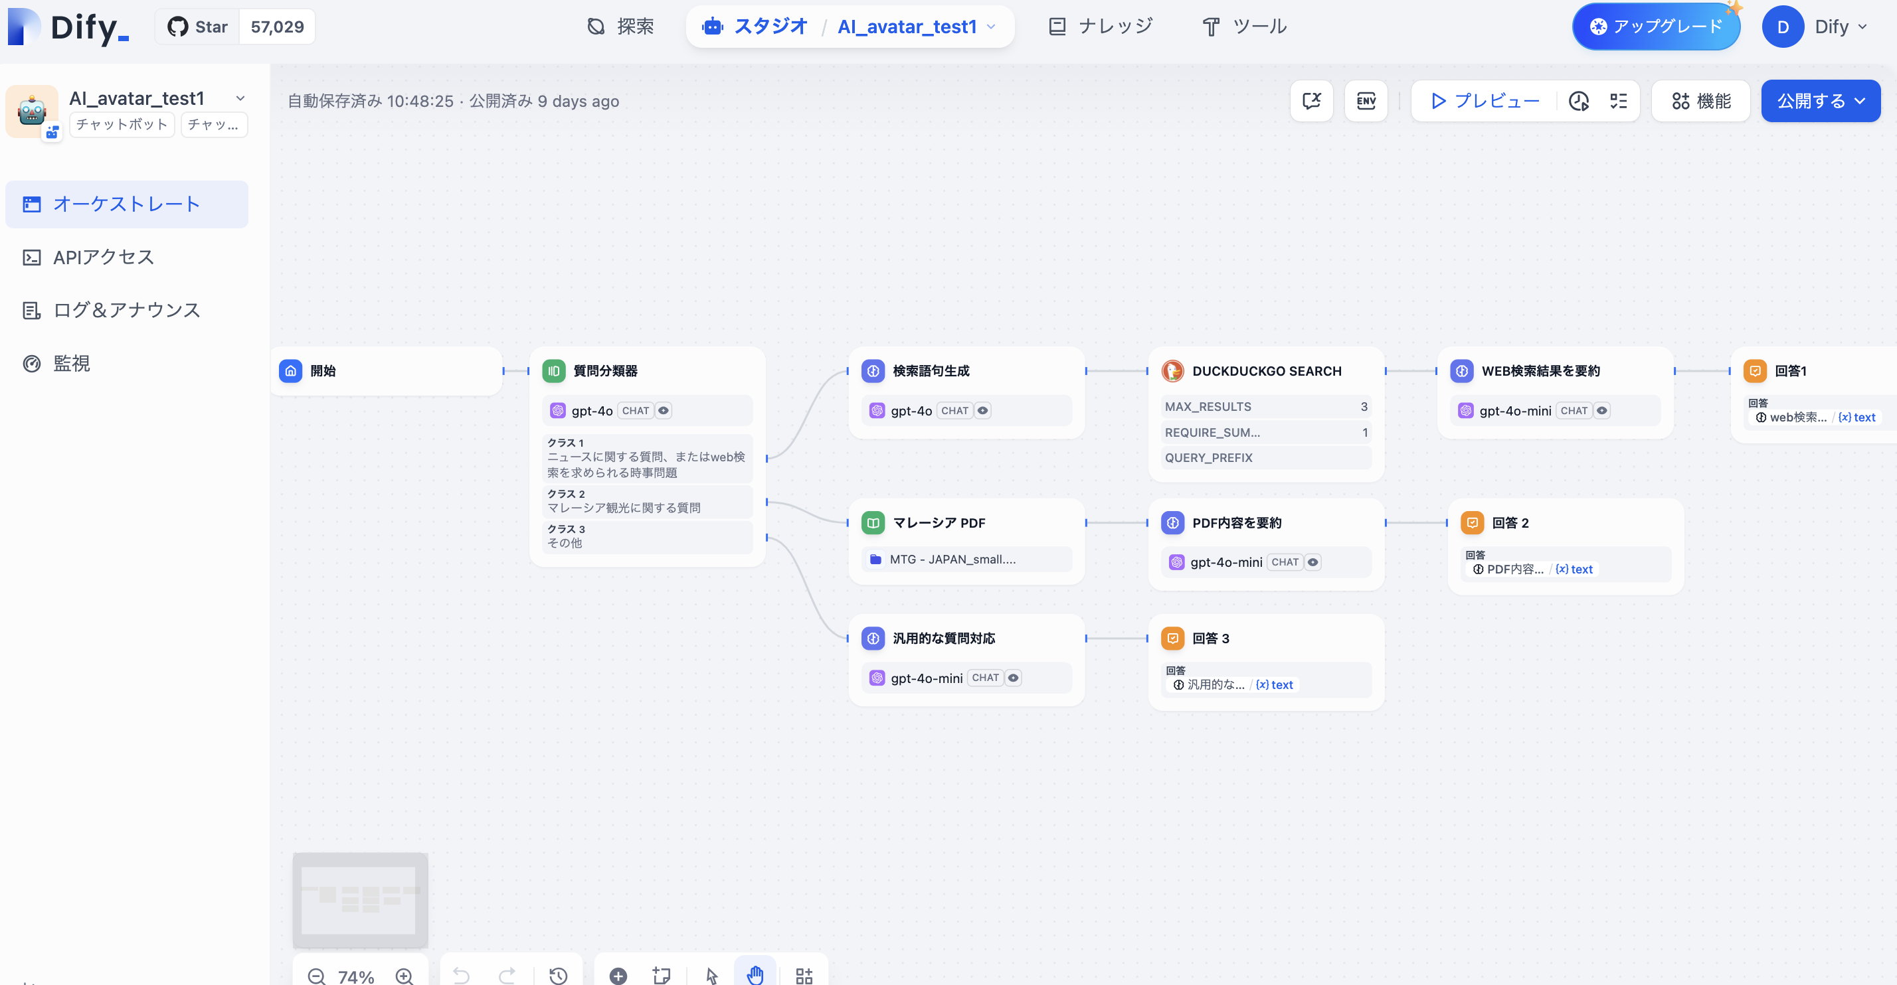Click the add node plus icon
This screenshot has width=1897, height=985.
[618, 976]
